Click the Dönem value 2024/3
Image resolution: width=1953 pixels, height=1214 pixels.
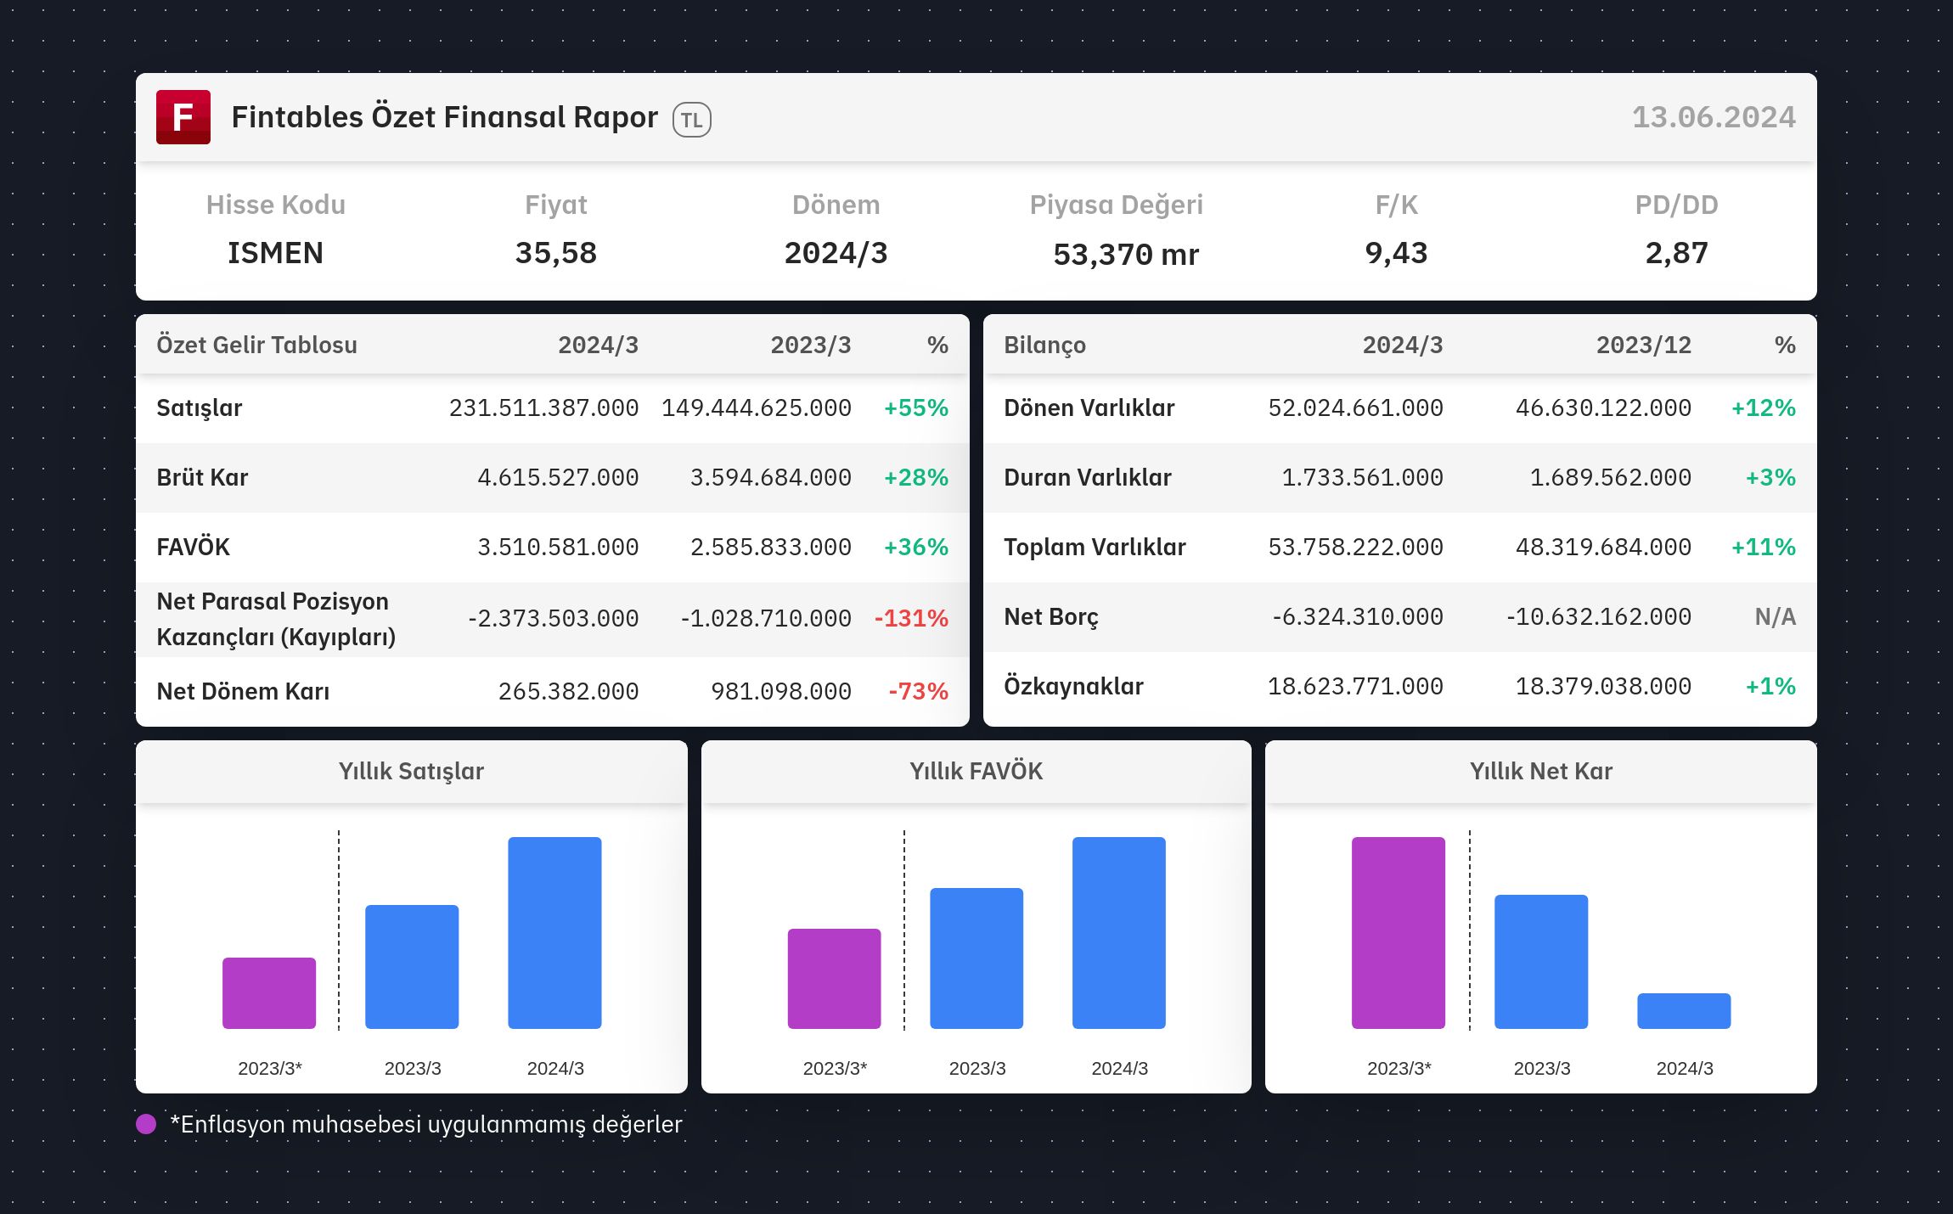point(836,253)
